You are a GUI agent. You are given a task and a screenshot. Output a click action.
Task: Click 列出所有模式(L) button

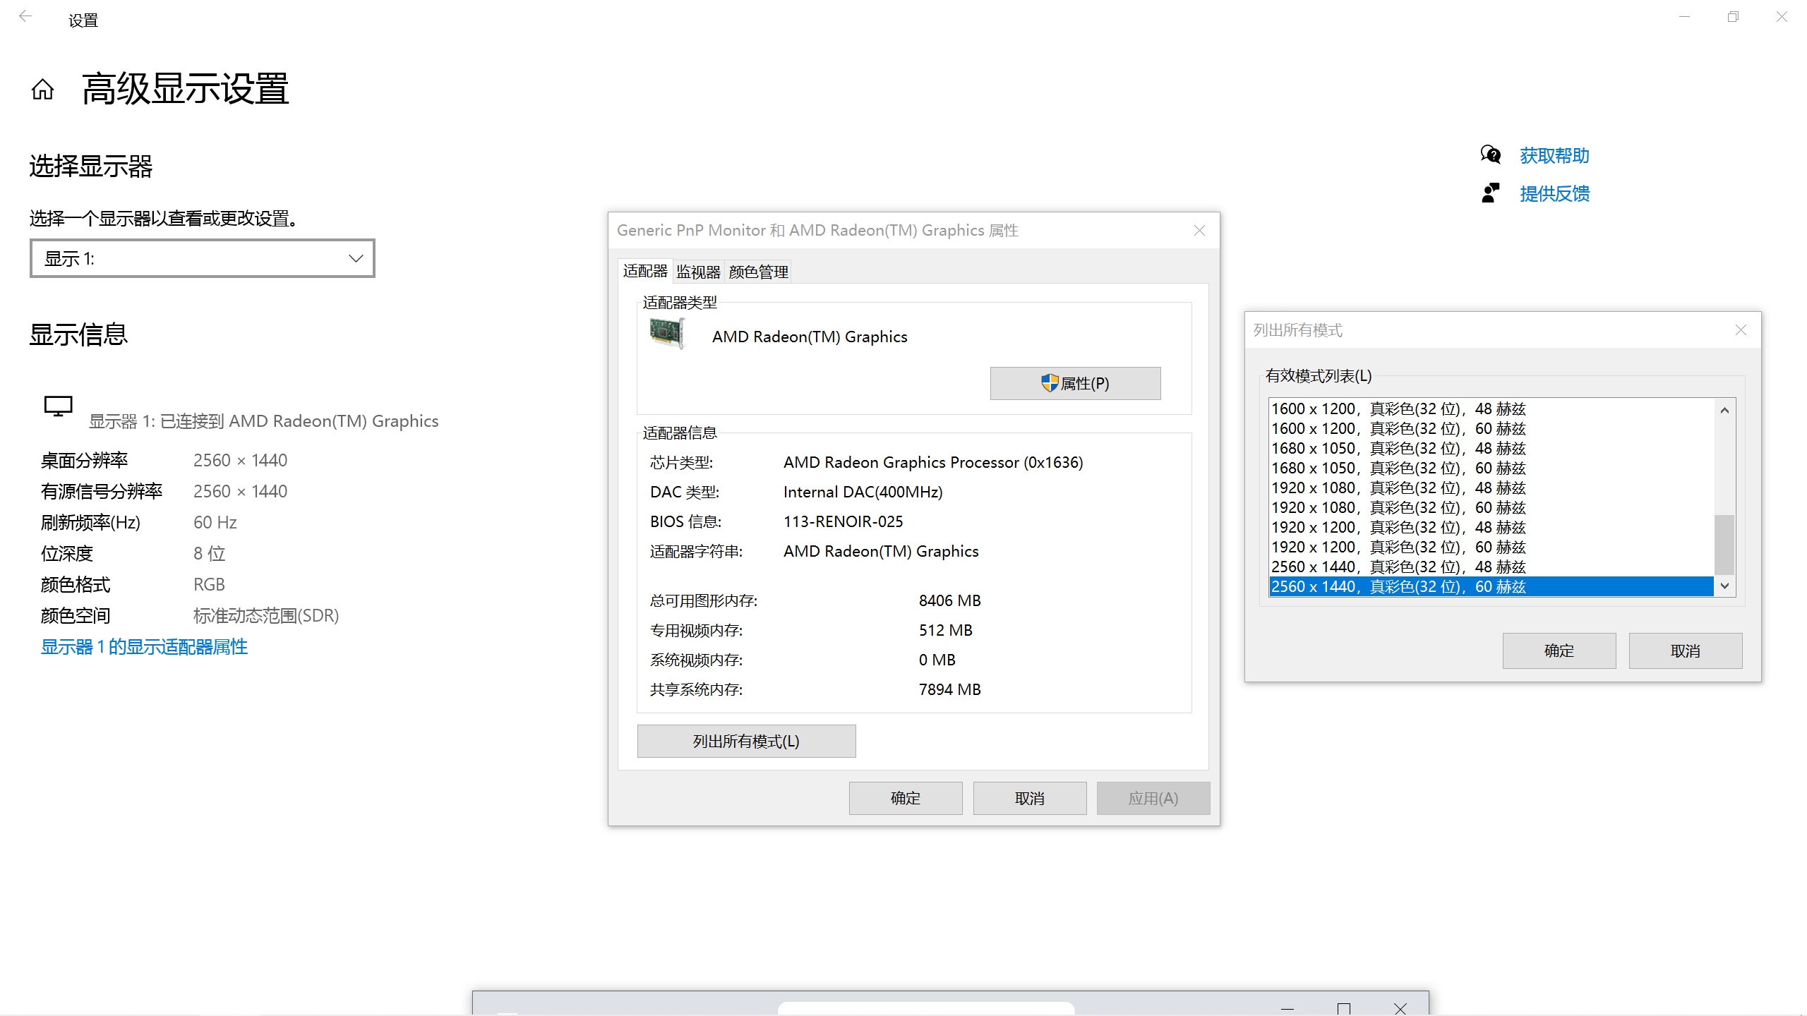(x=746, y=741)
